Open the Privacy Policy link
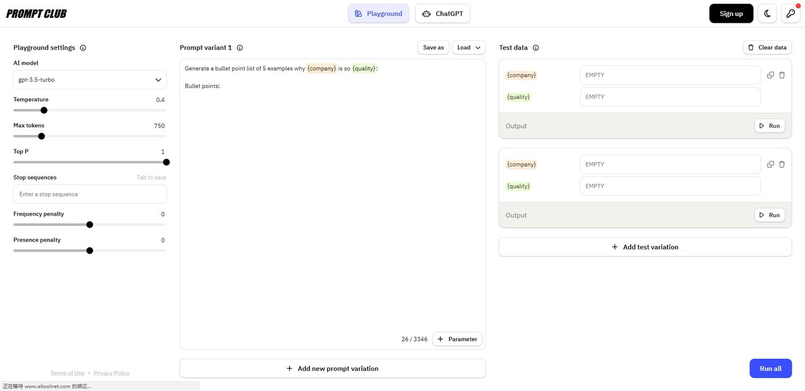 click(112, 373)
